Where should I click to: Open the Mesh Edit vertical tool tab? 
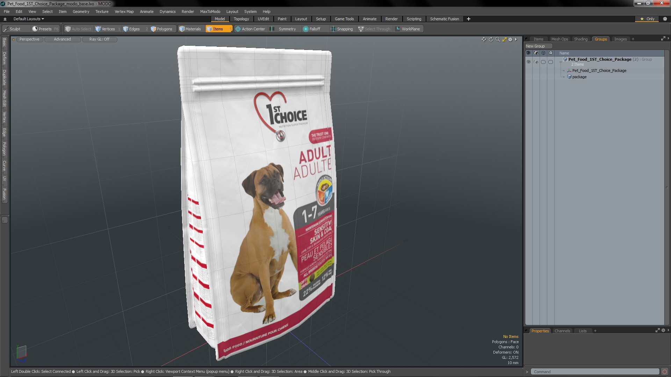point(5,99)
